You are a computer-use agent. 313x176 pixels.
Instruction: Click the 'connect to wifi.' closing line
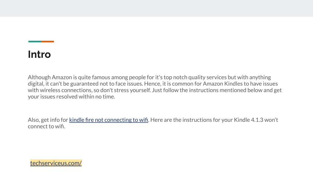point(46,126)
